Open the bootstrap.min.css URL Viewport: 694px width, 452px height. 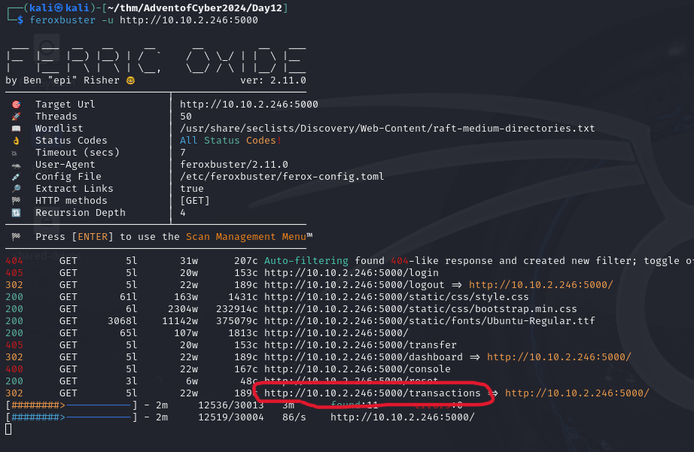click(421, 308)
